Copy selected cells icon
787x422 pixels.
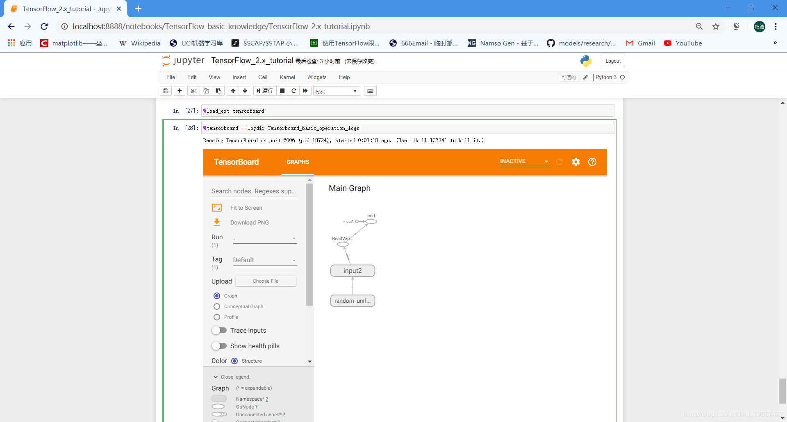(206, 91)
